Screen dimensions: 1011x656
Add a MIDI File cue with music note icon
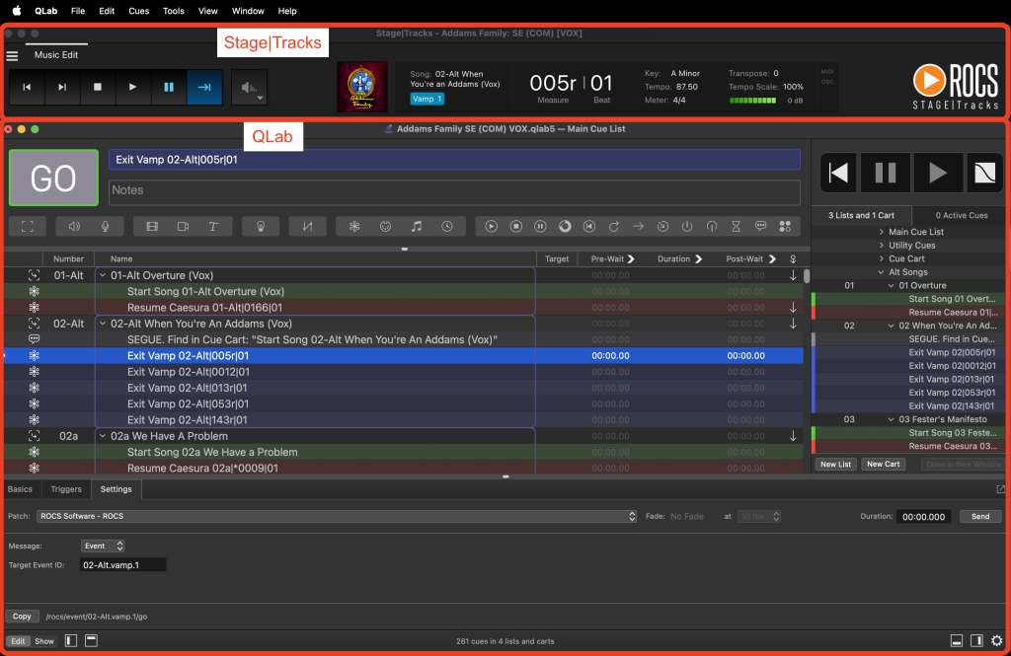(417, 227)
